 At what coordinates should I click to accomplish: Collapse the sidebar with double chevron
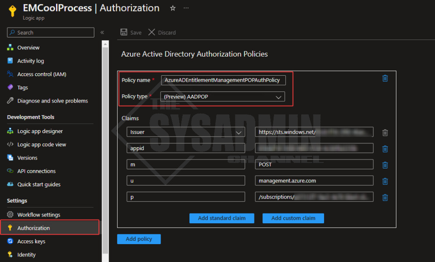[102, 32]
